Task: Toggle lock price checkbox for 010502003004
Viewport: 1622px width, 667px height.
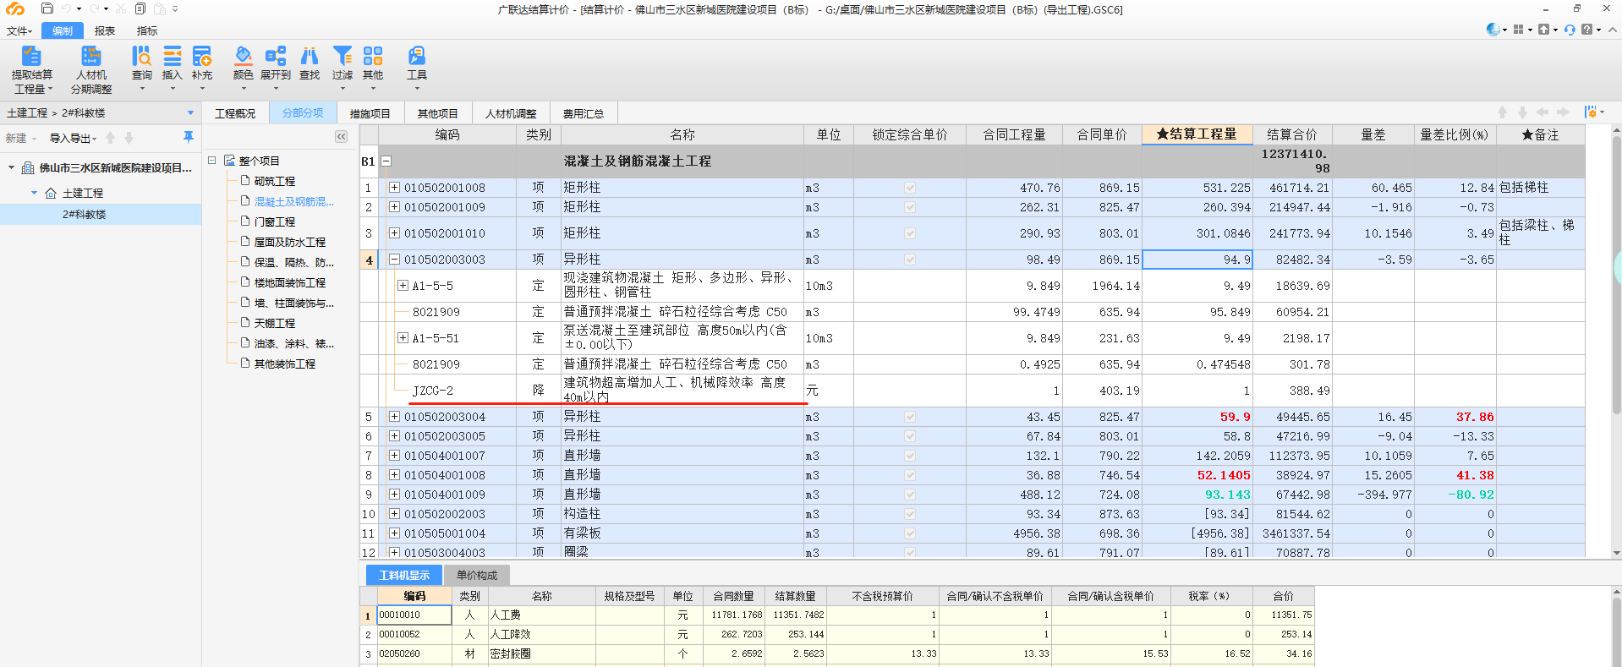Action: (910, 417)
